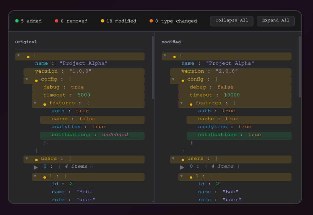
Task: Click the Collapse All button
Action: (232, 21)
